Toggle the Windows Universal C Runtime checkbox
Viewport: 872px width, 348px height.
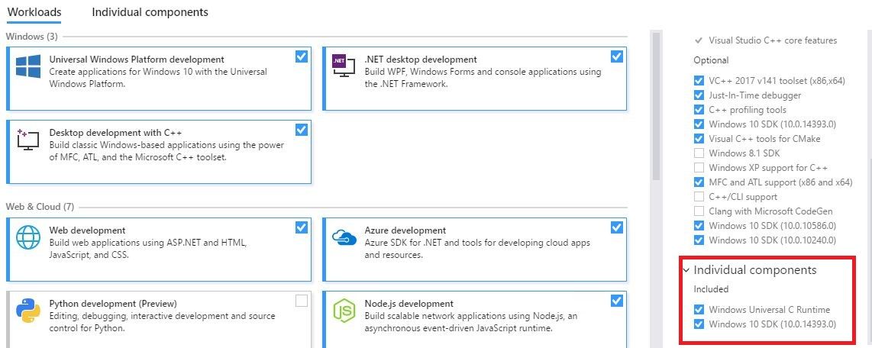click(x=699, y=310)
